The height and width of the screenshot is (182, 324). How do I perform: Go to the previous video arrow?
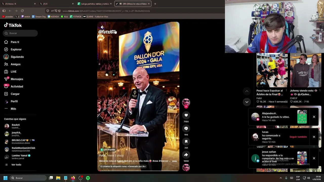(x=247, y=91)
